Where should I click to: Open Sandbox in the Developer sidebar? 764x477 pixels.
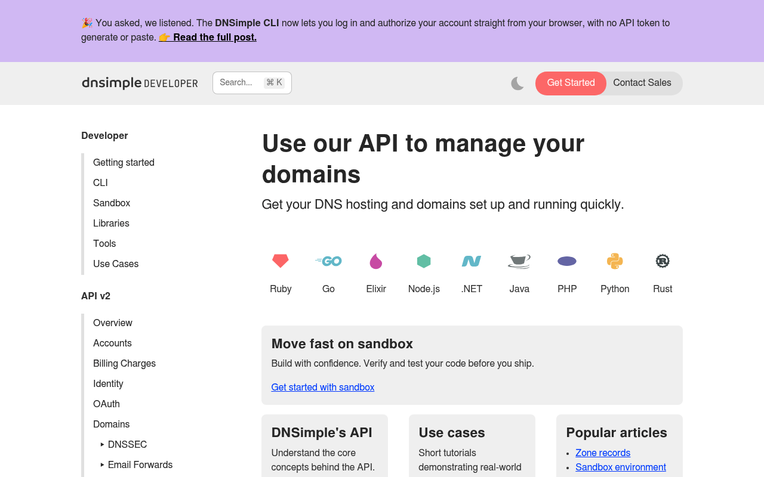(x=112, y=203)
